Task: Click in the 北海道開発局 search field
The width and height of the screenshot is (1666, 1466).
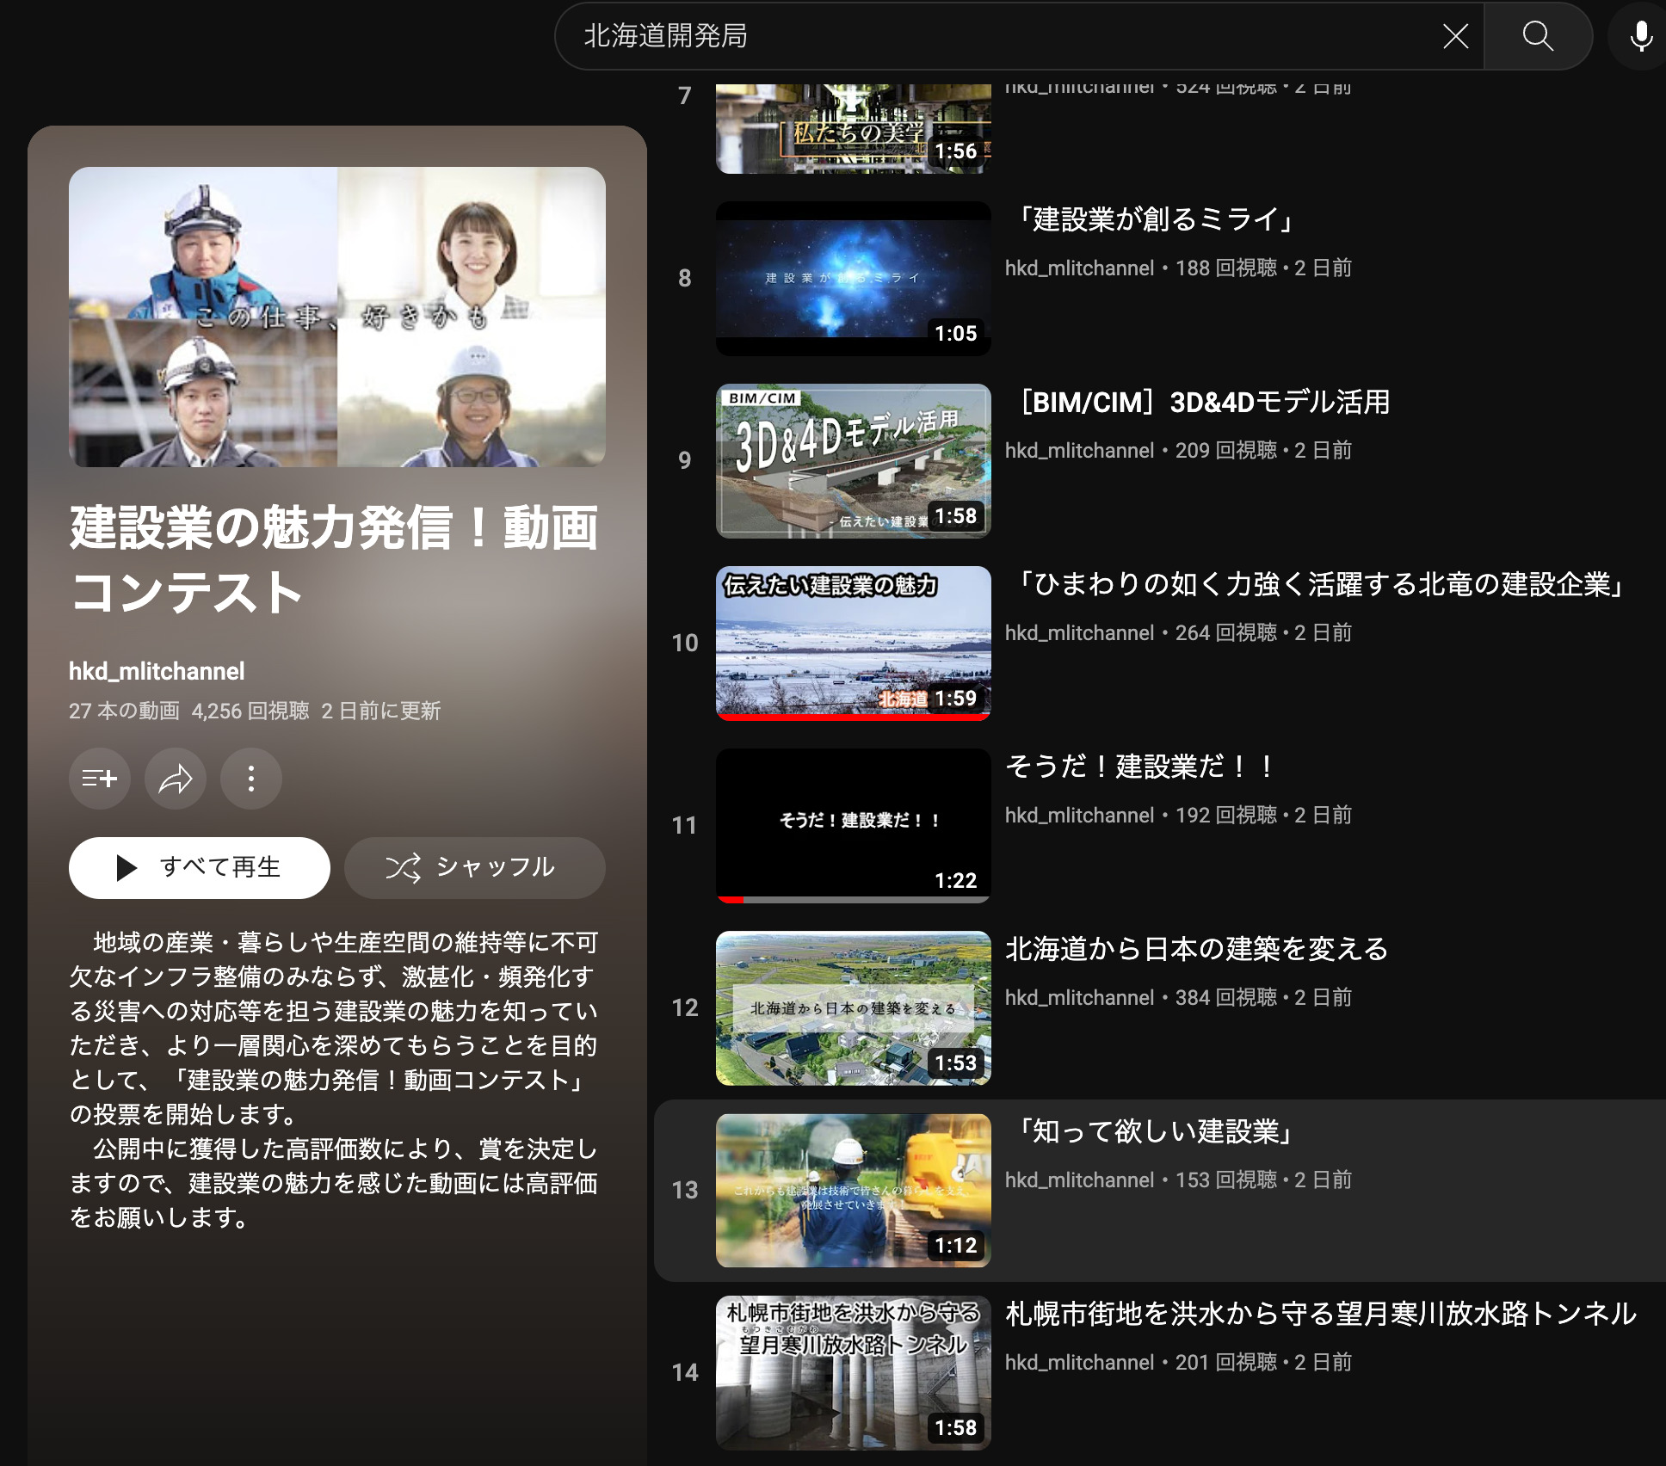Action: (x=990, y=36)
